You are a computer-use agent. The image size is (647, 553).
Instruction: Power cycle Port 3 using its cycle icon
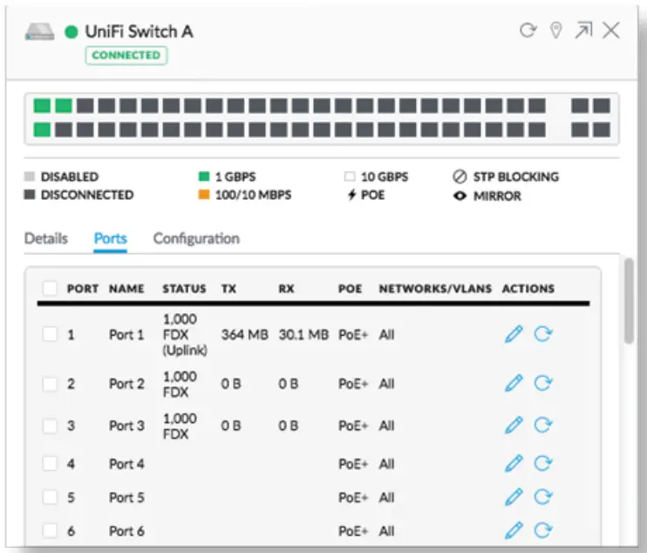pyautogui.click(x=542, y=425)
